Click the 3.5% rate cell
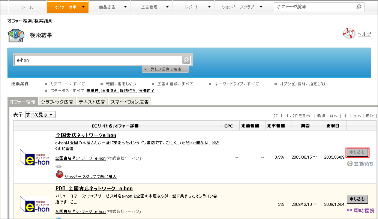This screenshot has height=219, width=378. point(279,157)
